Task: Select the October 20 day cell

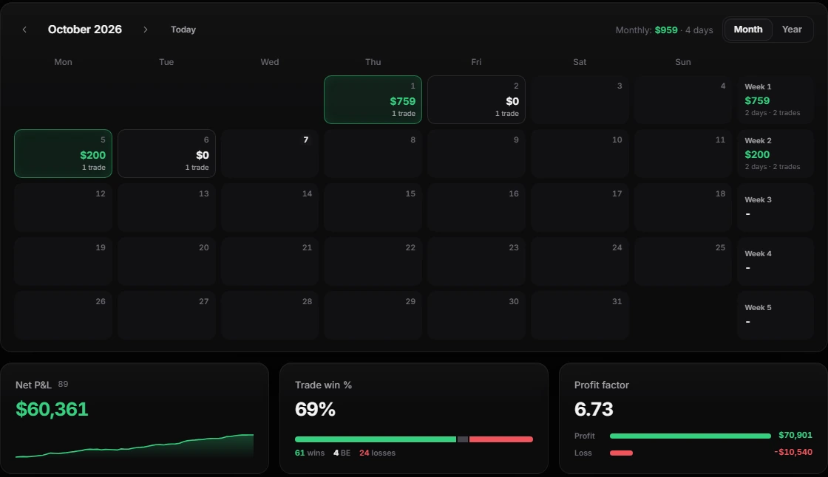Action: point(166,261)
